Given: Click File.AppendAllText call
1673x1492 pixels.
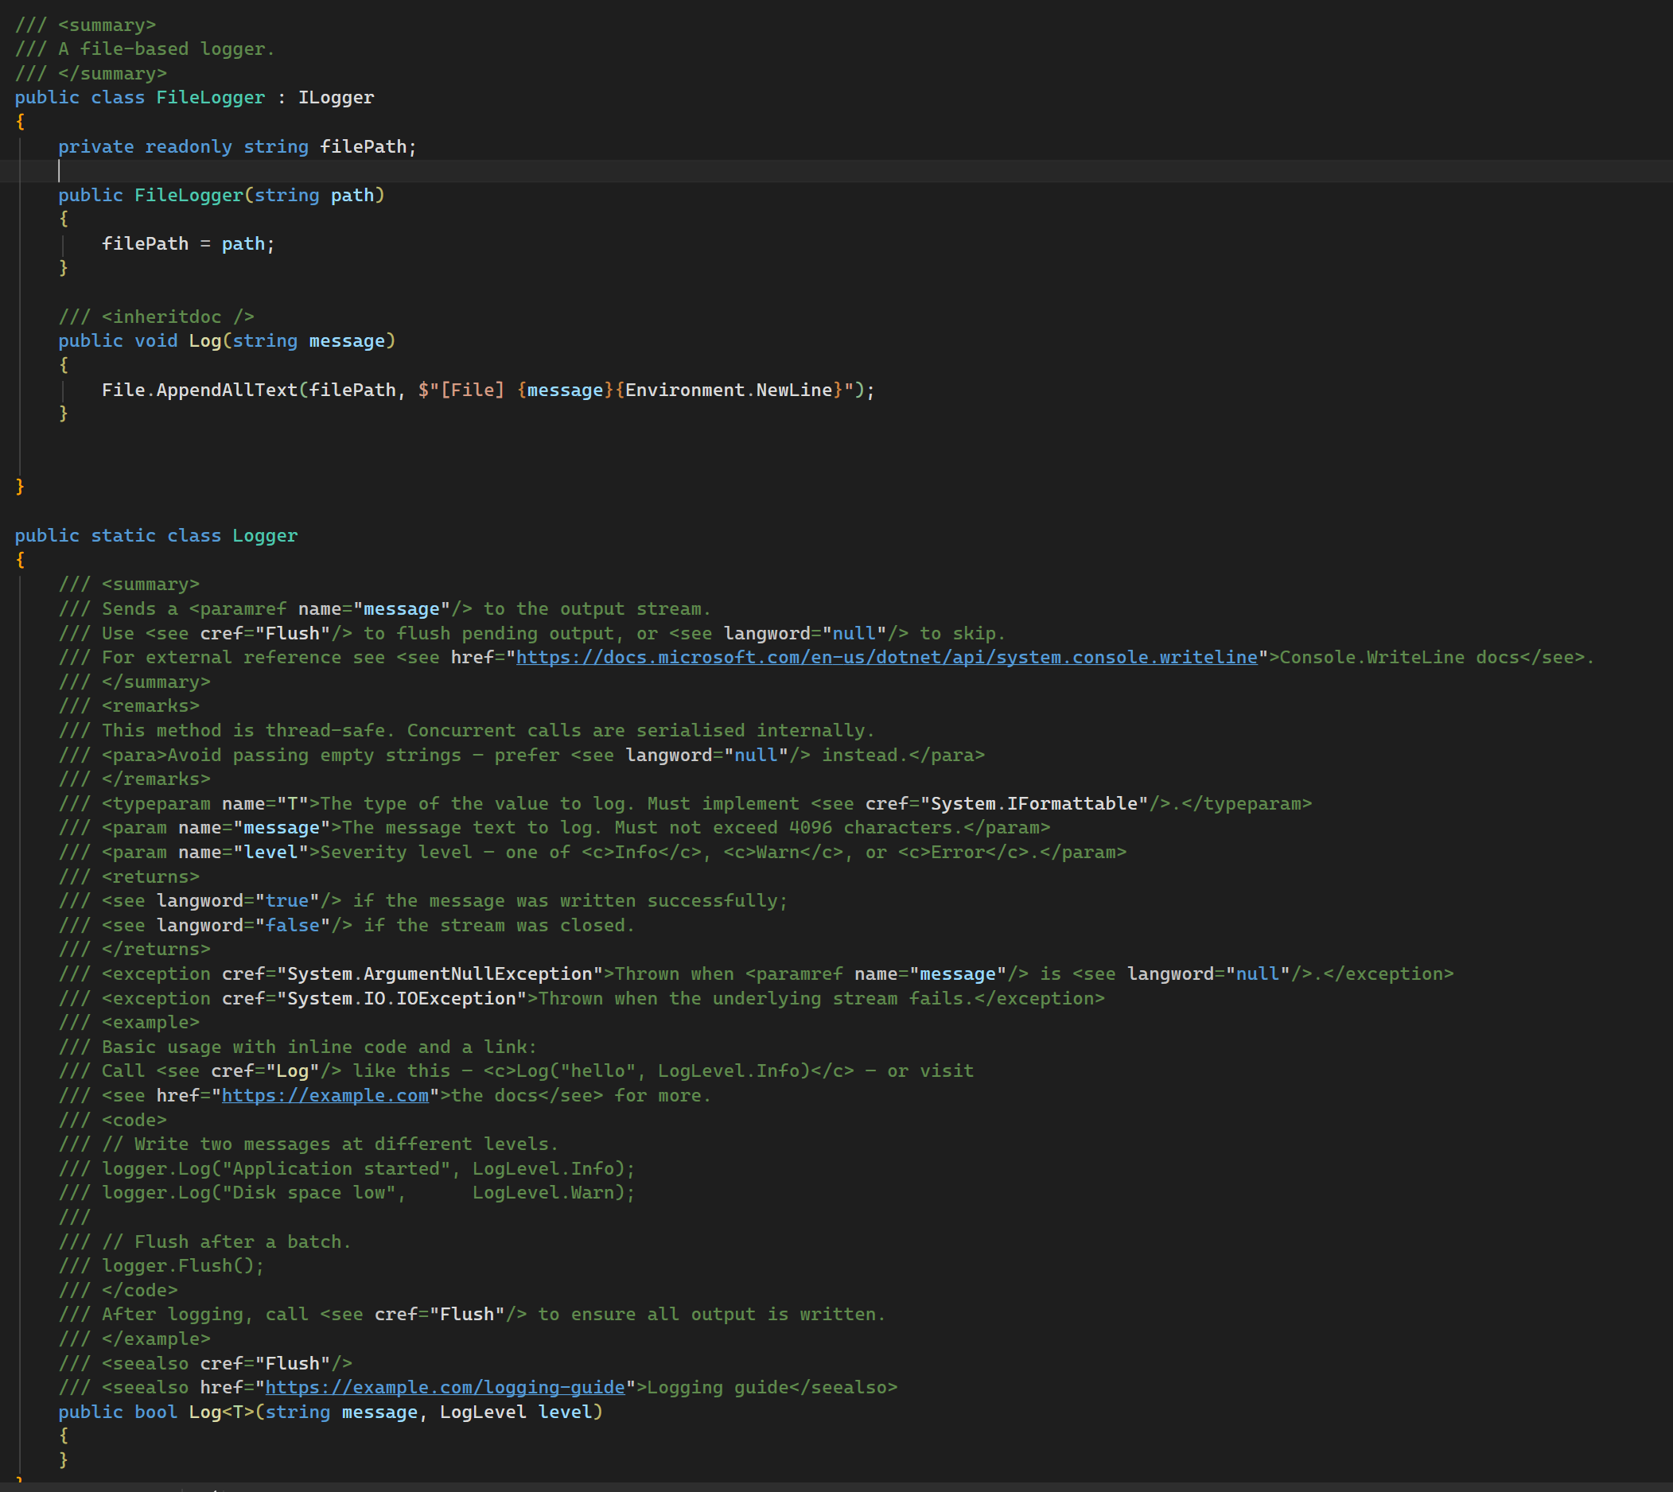Looking at the screenshot, I should pyautogui.click(x=200, y=390).
